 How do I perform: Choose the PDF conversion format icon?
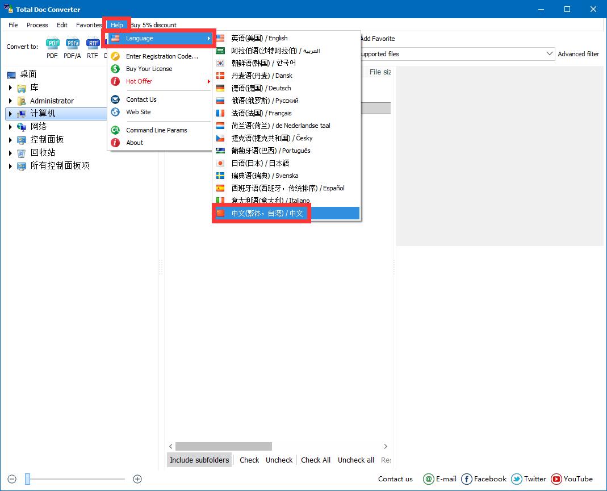(x=52, y=43)
